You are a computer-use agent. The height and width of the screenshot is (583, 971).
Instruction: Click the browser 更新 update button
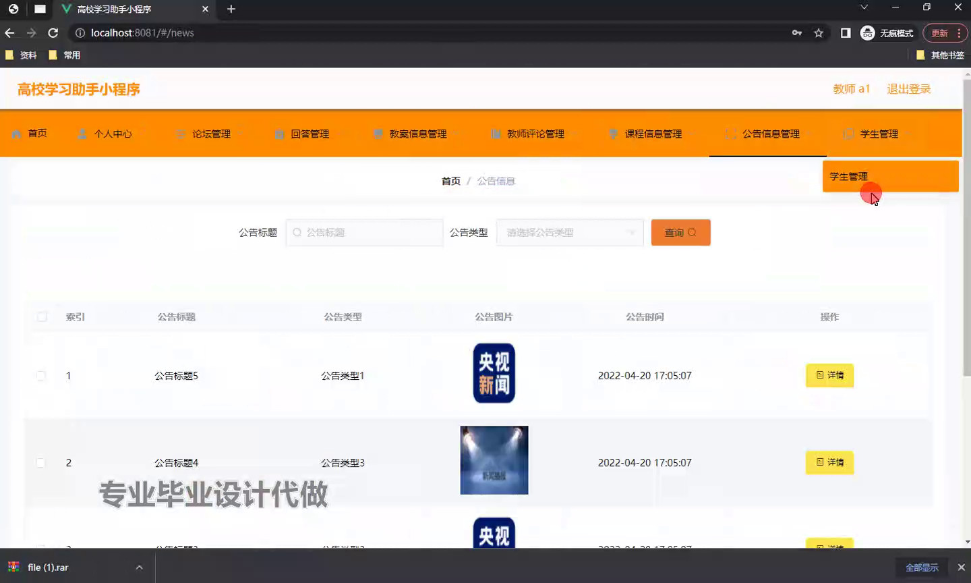(x=945, y=33)
